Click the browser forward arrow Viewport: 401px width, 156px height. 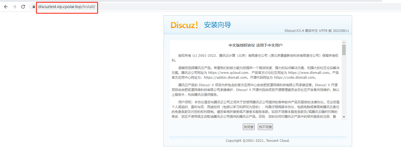click(15, 7)
